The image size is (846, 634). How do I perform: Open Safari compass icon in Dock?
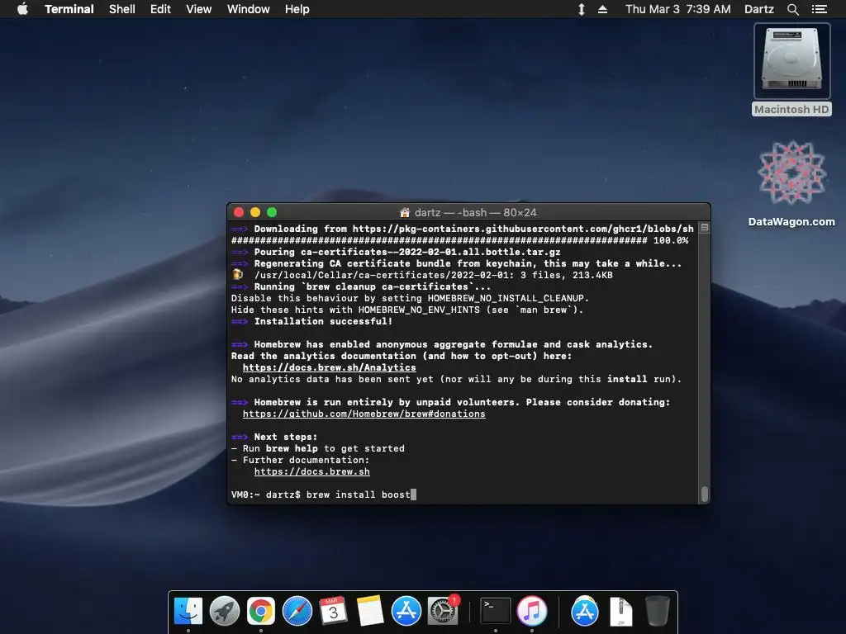pyautogui.click(x=297, y=611)
